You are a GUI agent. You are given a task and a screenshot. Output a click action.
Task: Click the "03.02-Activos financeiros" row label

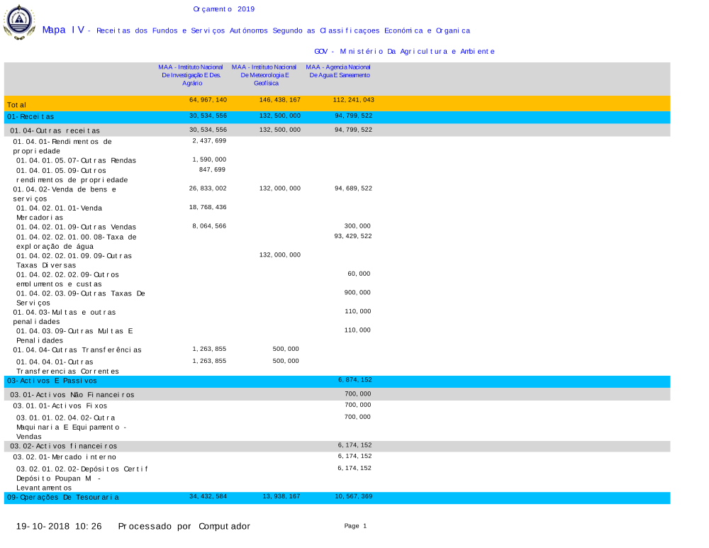(64, 446)
